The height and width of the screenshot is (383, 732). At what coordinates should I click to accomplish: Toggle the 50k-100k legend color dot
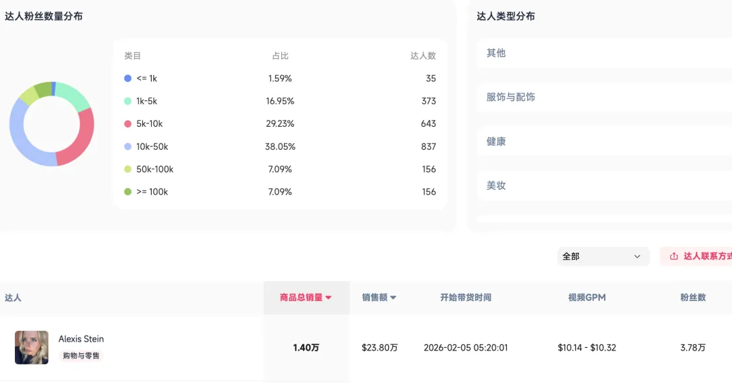tap(127, 169)
